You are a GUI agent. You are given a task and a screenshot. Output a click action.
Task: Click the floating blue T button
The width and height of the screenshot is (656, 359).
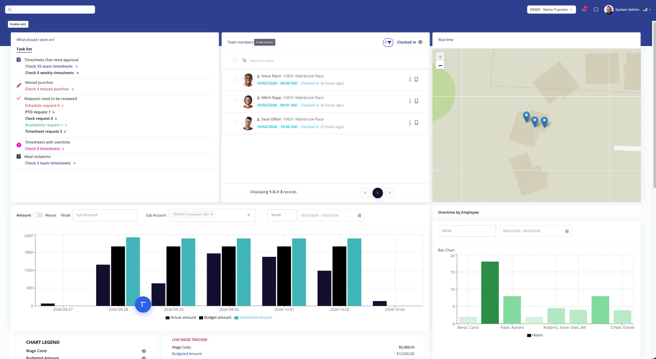(143, 304)
